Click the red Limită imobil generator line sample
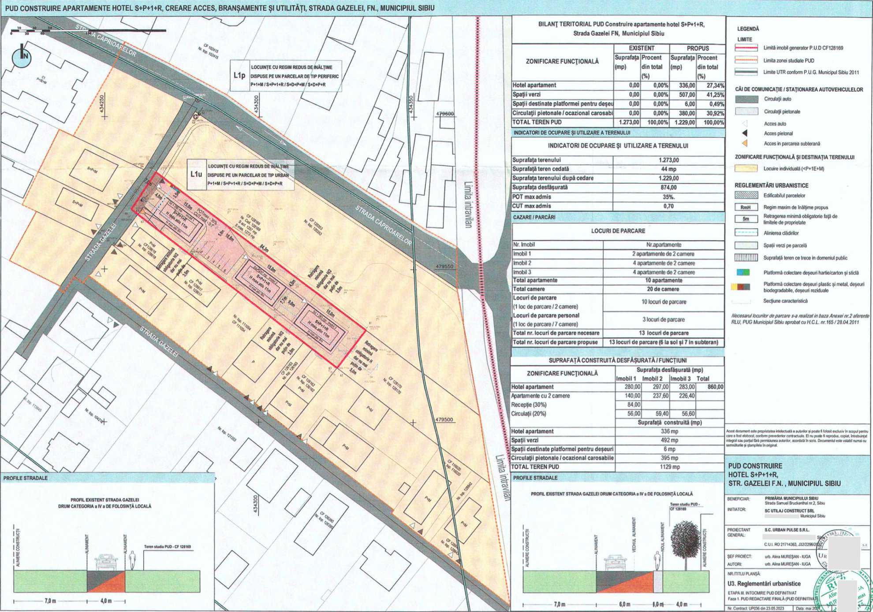The image size is (873, 612). (746, 48)
